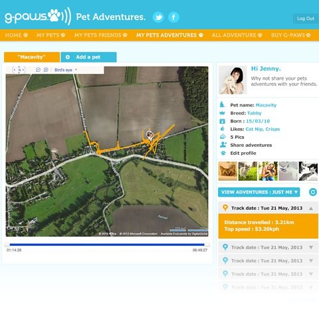
Task: Open the Edit profile link
Action: click(x=243, y=153)
